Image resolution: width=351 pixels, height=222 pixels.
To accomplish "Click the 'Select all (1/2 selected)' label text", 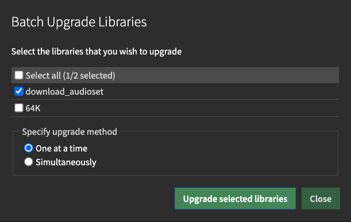I will [70, 76].
